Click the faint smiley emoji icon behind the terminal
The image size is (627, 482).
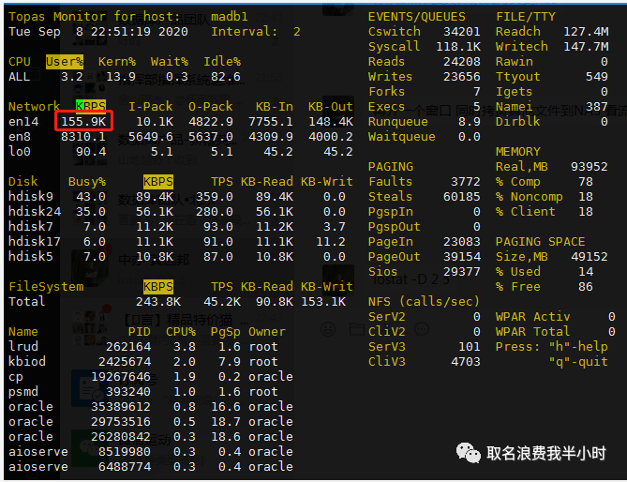pyautogui.click(x=328, y=329)
